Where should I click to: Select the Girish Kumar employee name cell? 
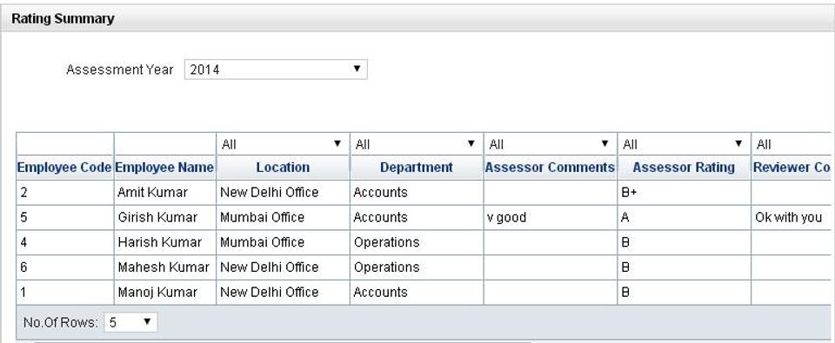tap(165, 217)
